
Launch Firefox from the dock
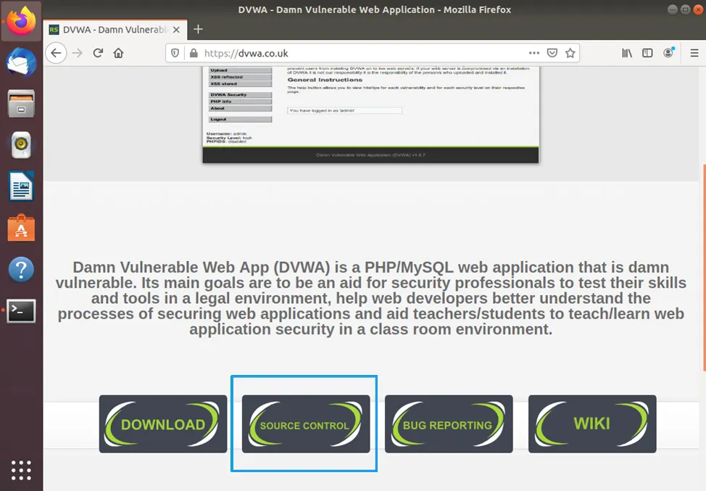(x=21, y=21)
